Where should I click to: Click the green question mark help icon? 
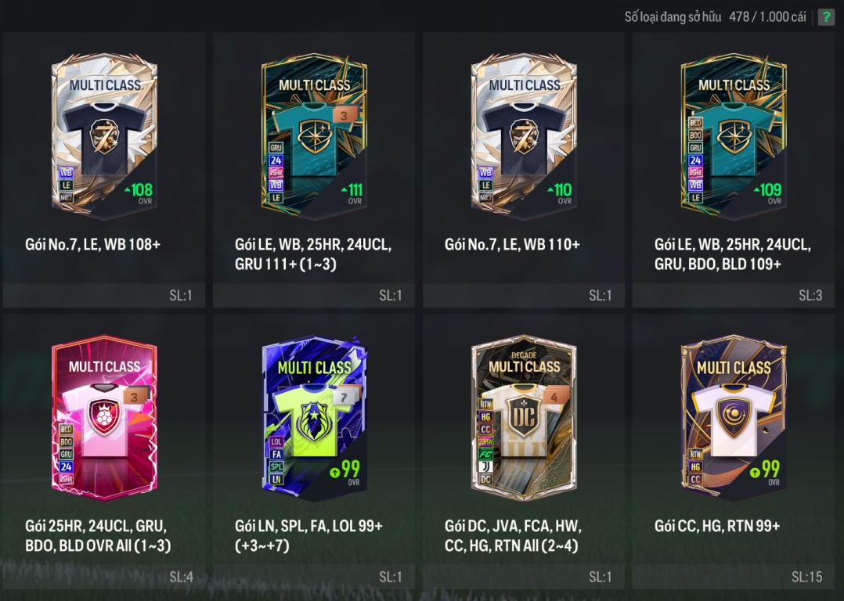pos(826,17)
